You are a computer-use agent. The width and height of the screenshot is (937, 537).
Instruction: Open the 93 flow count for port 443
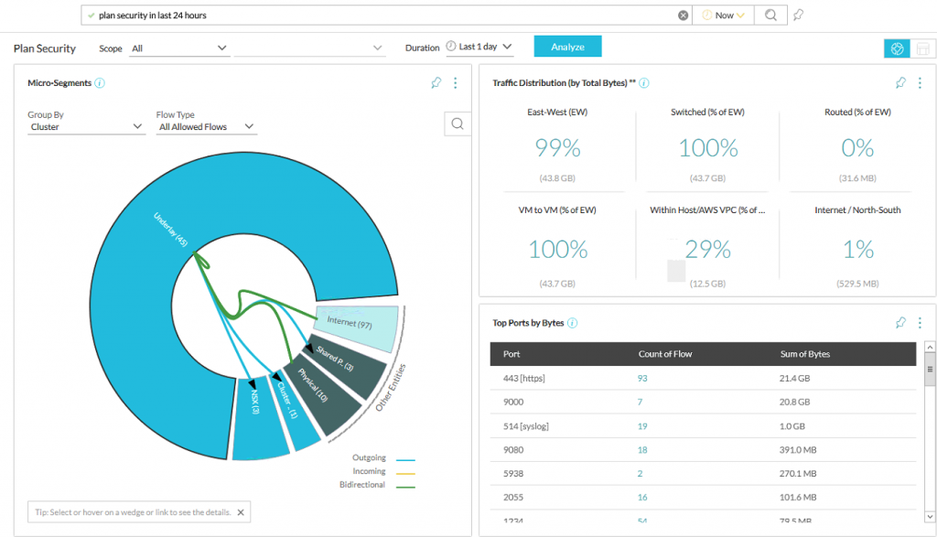click(642, 379)
